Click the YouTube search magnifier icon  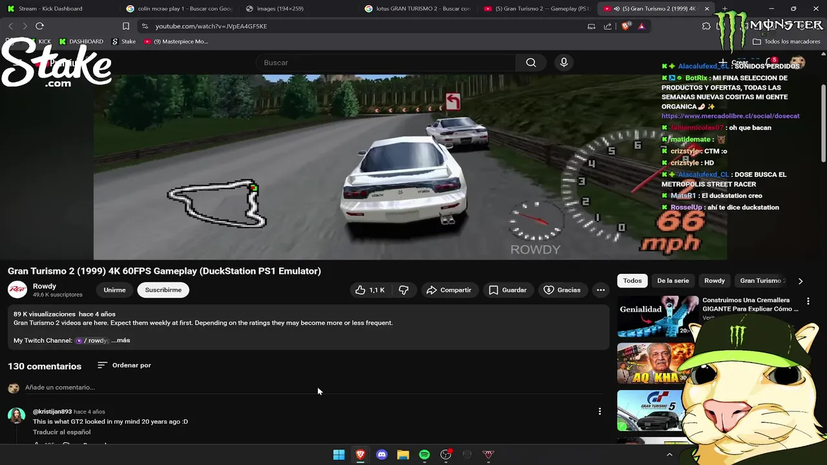[531, 63]
